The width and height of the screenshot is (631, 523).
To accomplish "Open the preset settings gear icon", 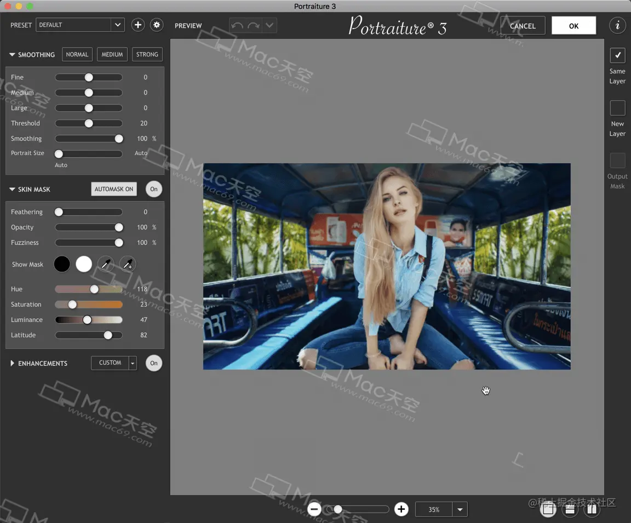I will (157, 25).
